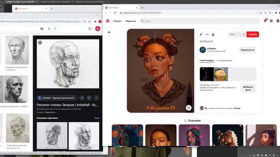
Task: Open the first similar pin with blue orange pattern
Action: [127, 135]
